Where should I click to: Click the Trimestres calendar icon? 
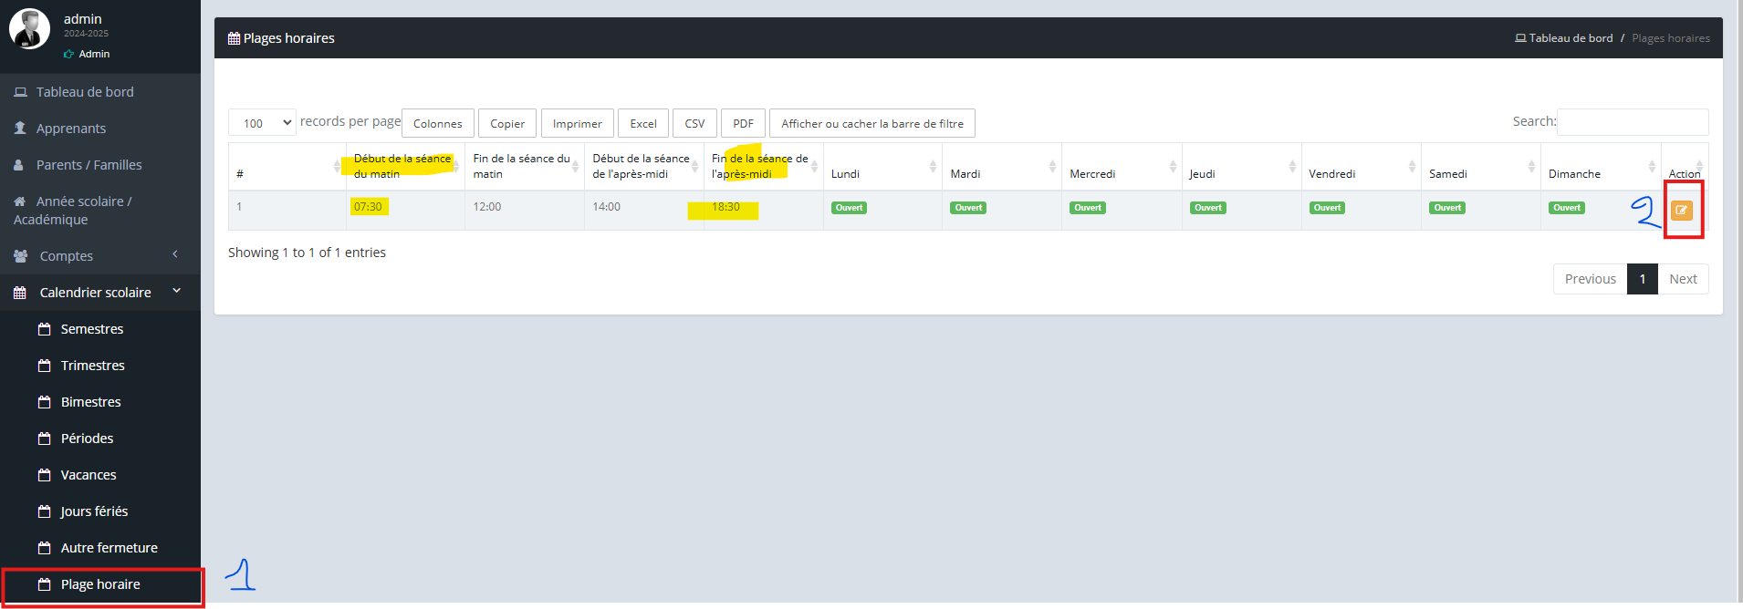pos(44,366)
